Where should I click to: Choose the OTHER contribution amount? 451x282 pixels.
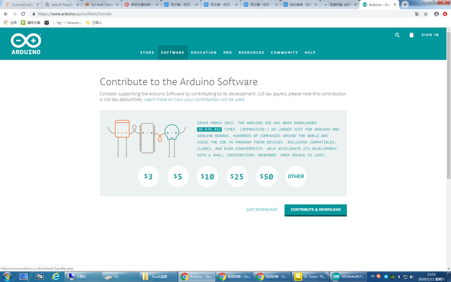coord(296,176)
